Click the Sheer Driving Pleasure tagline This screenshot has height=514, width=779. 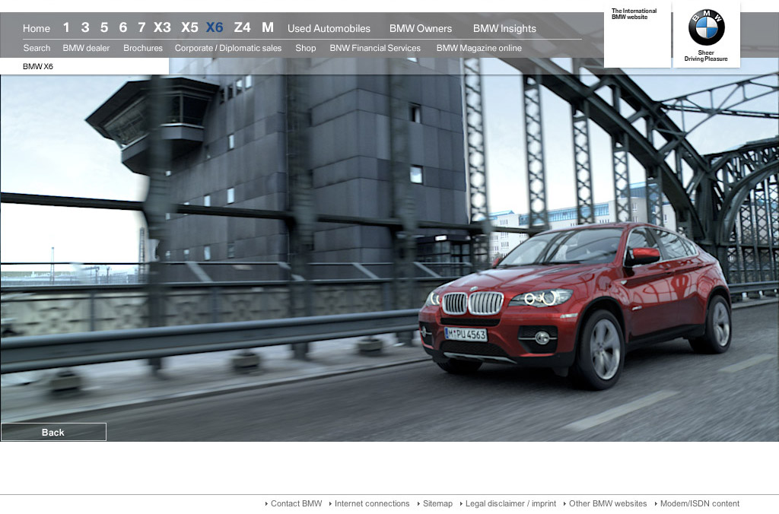[706, 56]
